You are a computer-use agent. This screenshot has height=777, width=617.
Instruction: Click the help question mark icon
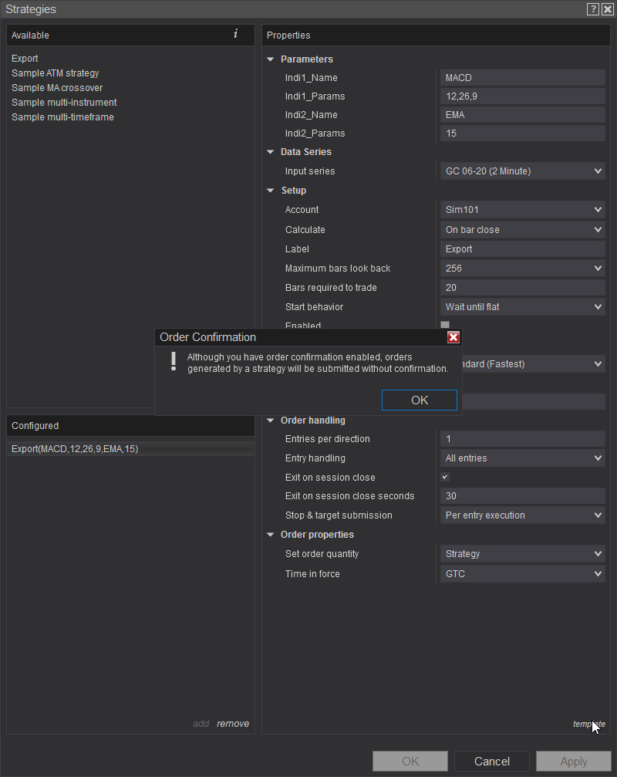click(592, 9)
